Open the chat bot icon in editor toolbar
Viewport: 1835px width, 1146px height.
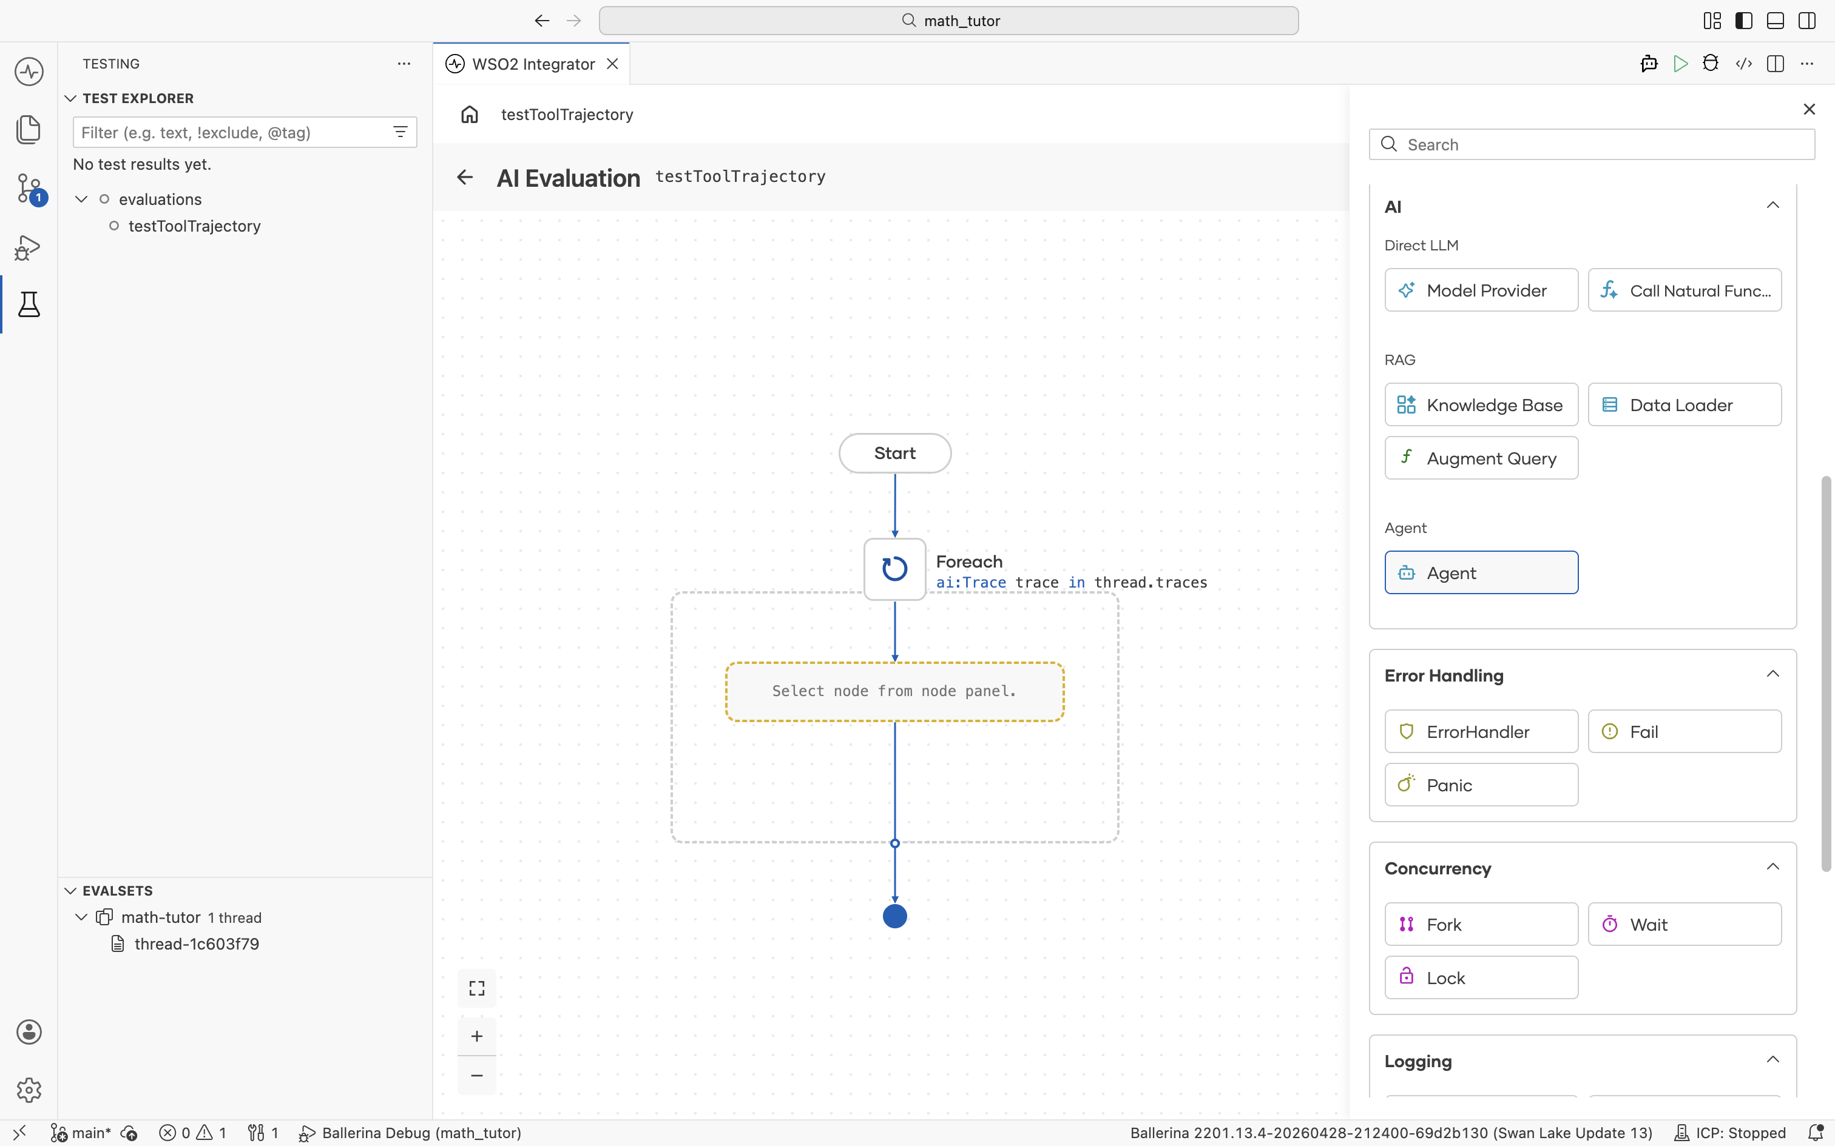tap(1649, 64)
